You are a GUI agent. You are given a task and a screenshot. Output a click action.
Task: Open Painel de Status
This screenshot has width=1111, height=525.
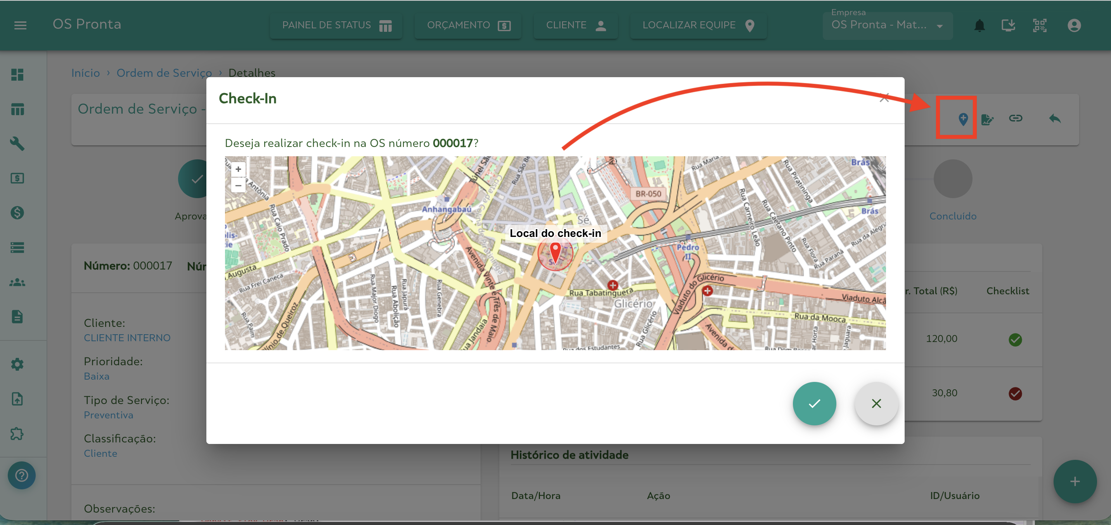click(x=336, y=26)
